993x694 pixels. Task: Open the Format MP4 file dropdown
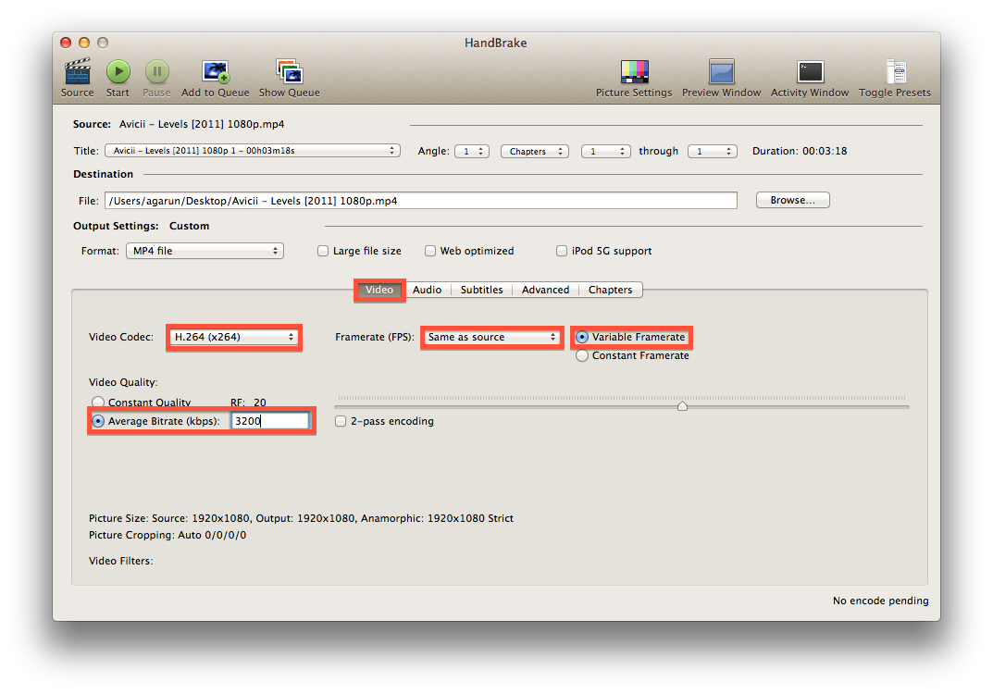[x=205, y=251]
